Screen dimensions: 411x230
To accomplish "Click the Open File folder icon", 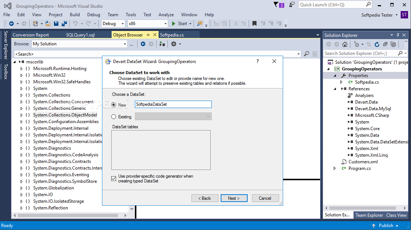I will click(48, 24).
